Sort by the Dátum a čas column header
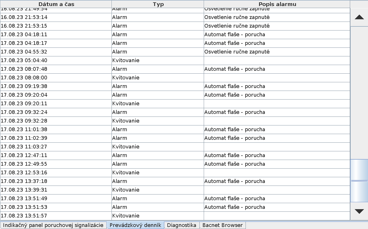The image size is (368, 229). (x=56, y=4)
